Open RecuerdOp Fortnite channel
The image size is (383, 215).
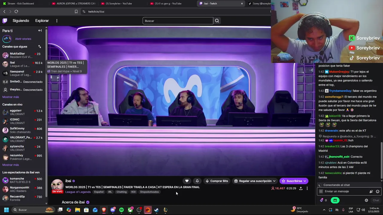click(23, 198)
